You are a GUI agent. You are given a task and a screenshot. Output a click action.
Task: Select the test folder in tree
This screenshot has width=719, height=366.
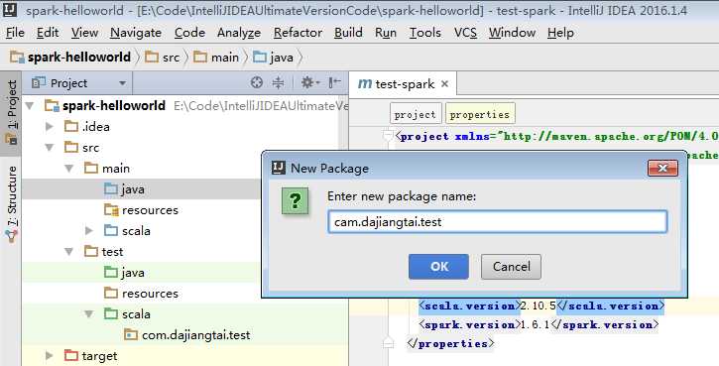coord(103,252)
